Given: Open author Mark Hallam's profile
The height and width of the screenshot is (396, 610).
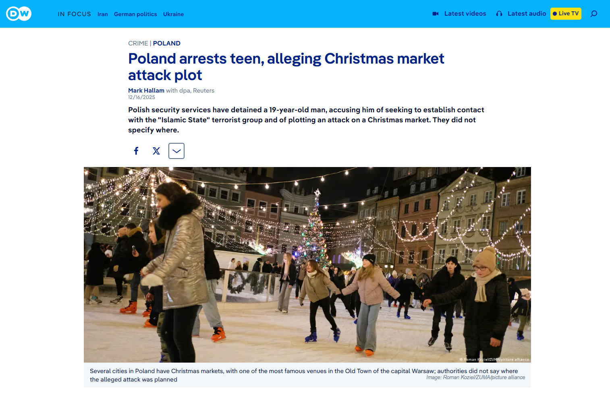Looking at the screenshot, I should click(x=146, y=91).
